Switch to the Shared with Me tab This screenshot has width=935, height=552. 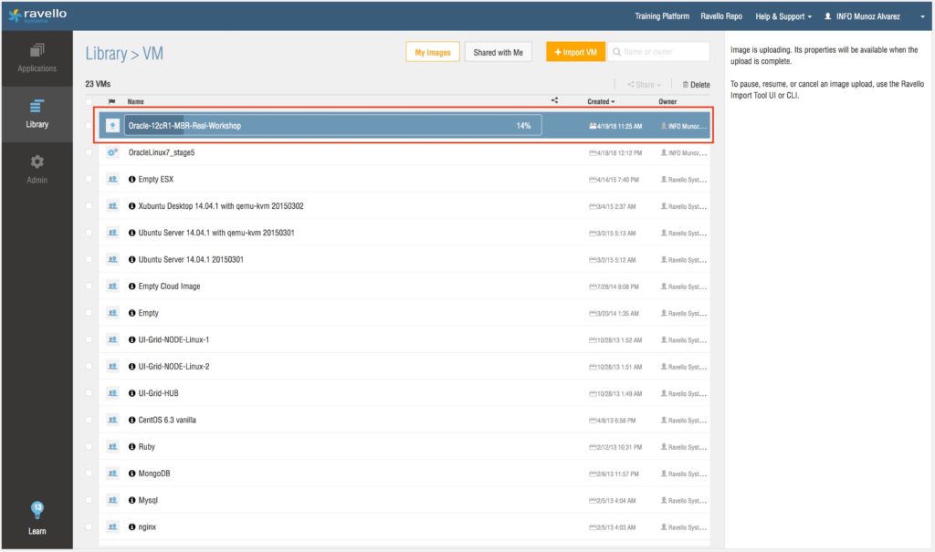(498, 53)
